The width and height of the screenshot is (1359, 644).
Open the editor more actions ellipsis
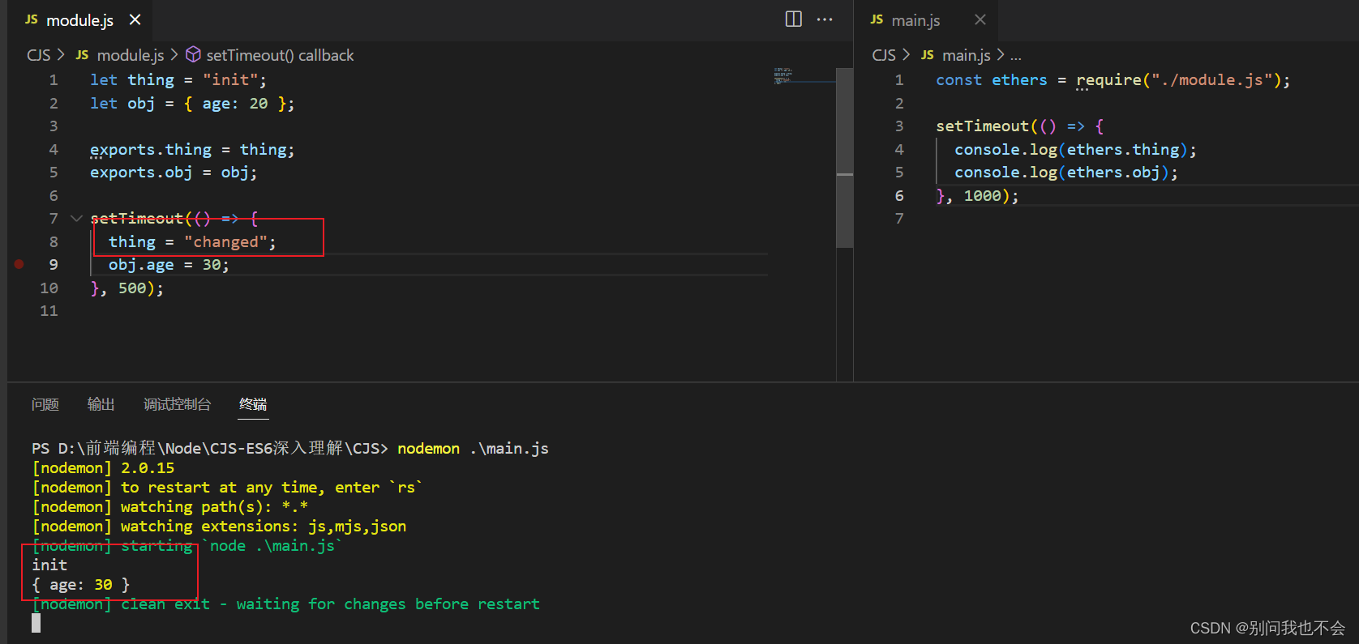(x=825, y=19)
